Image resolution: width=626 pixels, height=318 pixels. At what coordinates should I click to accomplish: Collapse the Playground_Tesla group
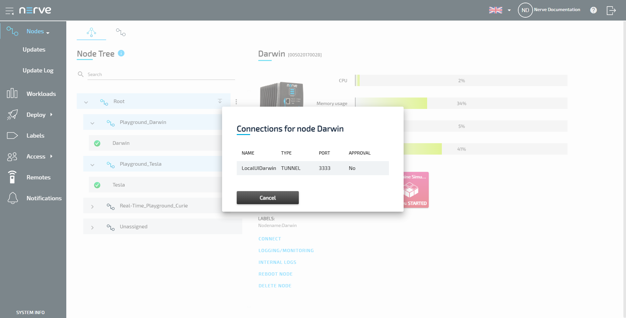coord(92,164)
